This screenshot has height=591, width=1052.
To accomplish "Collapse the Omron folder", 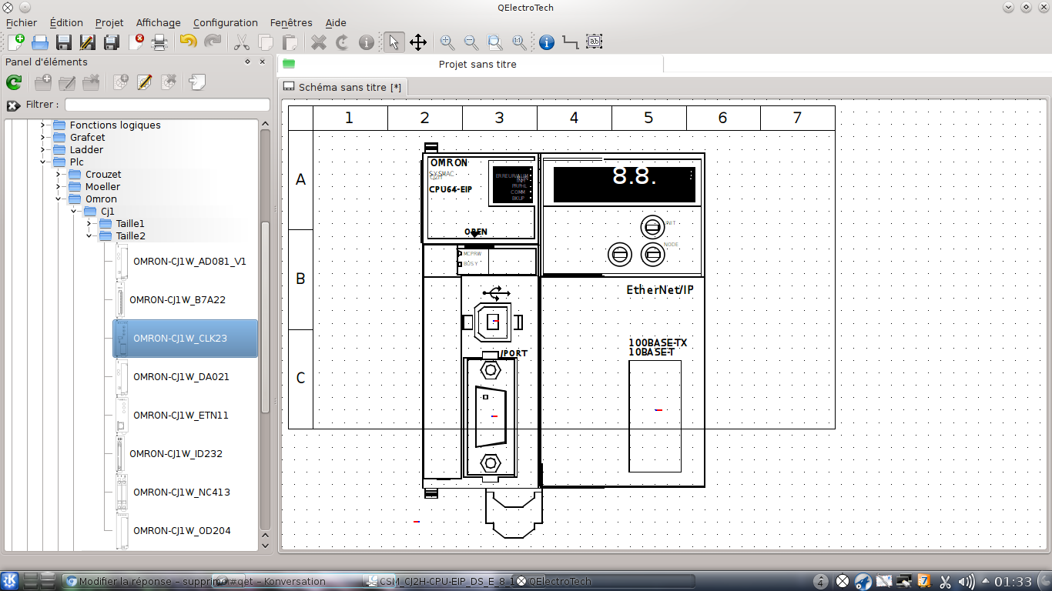I will tap(58, 199).
